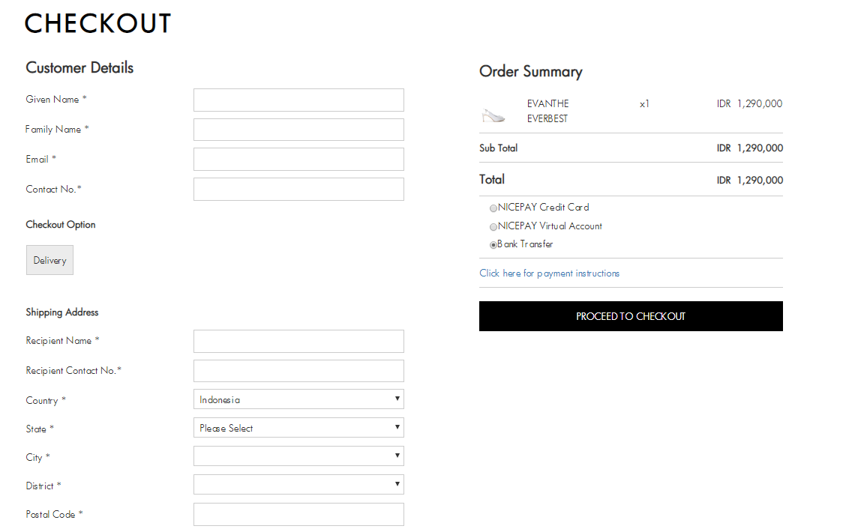Viewport: 867px width, 529px height.
Task: Select the Postal Code input box
Action: [298, 514]
